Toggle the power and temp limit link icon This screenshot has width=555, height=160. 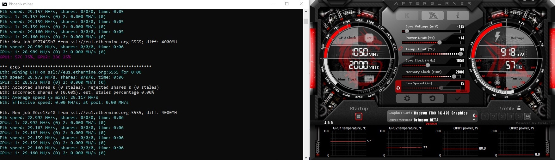(400, 49)
